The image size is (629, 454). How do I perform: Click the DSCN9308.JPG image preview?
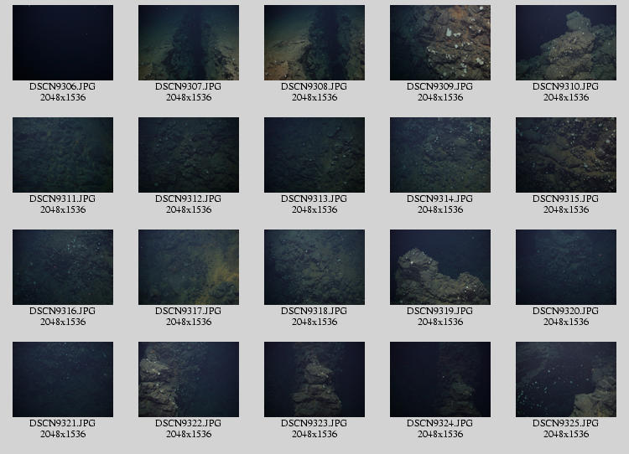pyautogui.click(x=314, y=43)
